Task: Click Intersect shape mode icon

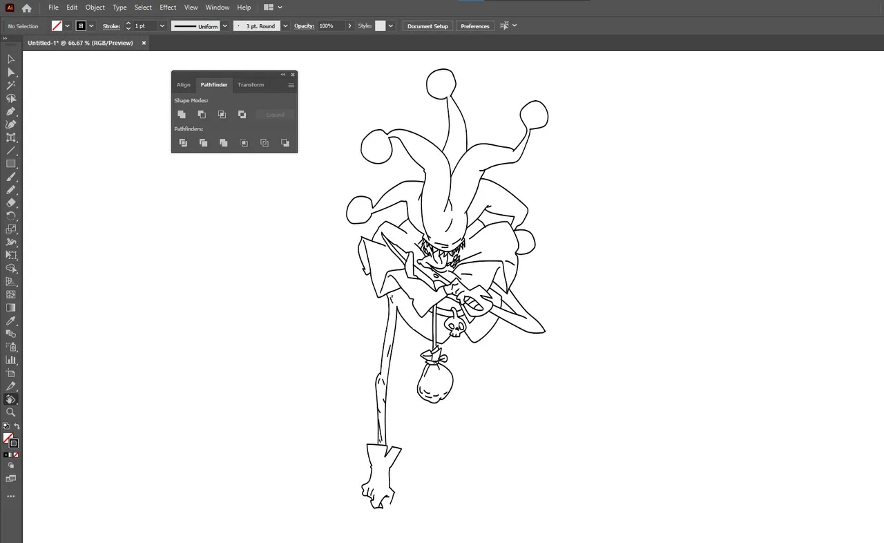Action: tap(222, 115)
